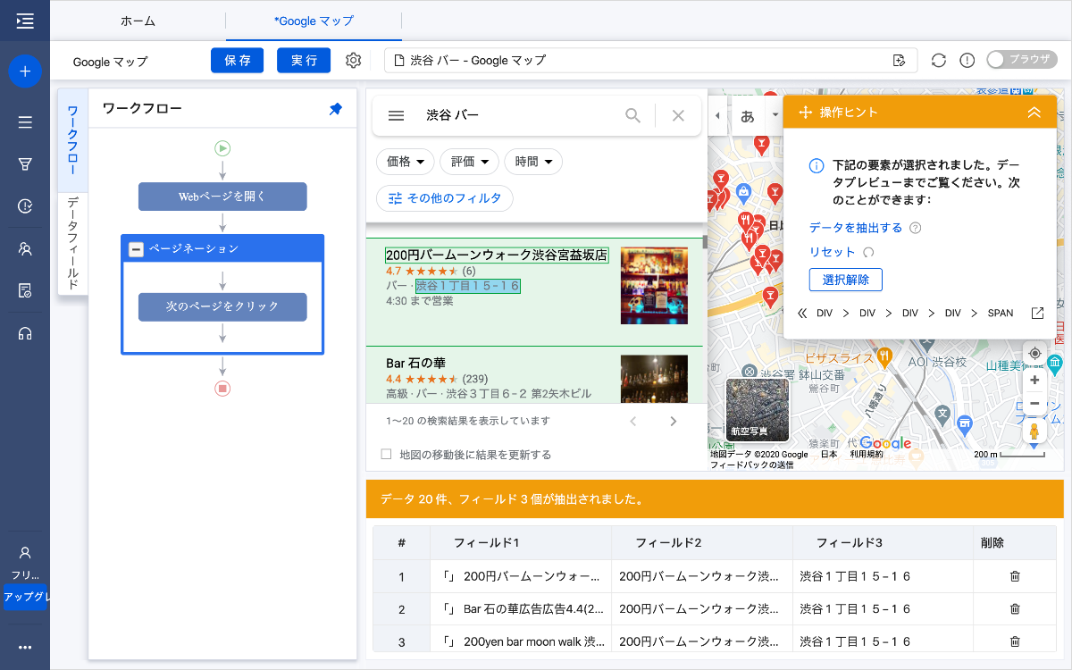Open the three-dot more options in sidebar
Viewport: 1072px width, 670px height.
click(x=25, y=648)
